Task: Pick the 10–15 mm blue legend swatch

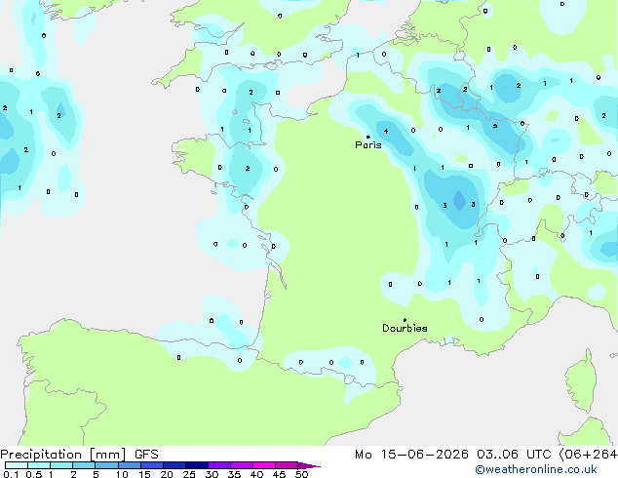Action: tap(129, 465)
